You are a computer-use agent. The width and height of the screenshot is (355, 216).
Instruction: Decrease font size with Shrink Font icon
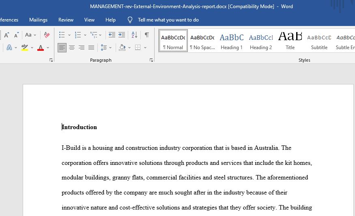tap(16, 35)
